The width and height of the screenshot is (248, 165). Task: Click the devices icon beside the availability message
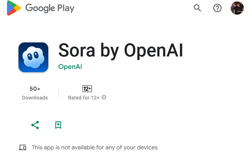(22, 148)
